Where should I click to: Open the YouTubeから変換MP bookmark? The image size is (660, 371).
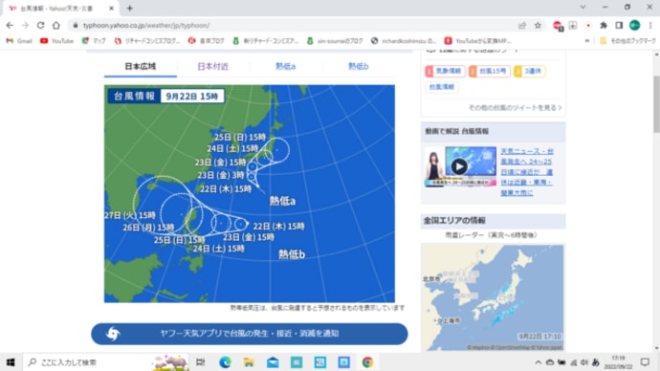[477, 41]
